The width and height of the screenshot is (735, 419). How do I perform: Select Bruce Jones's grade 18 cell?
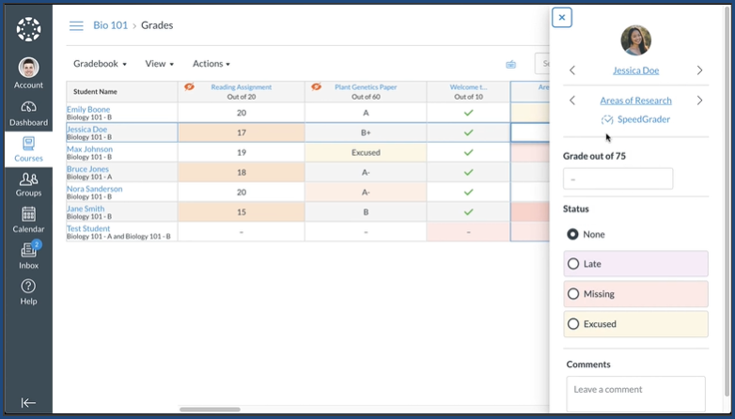click(x=241, y=173)
